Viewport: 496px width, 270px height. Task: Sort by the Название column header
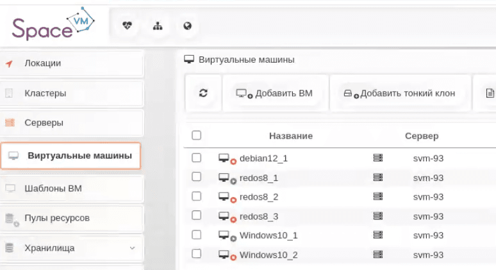pyautogui.click(x=290, y=136)
